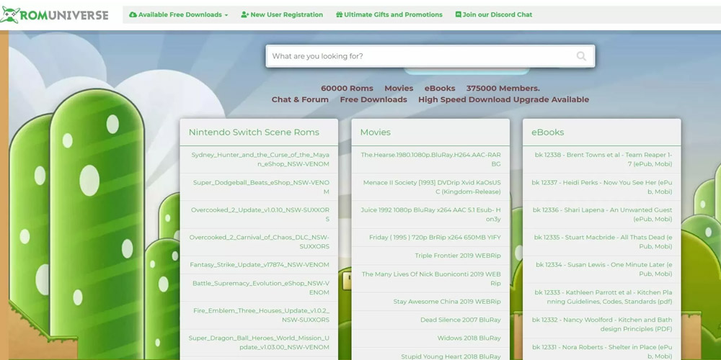Screen dimensions: 721x360
Task: Click the cloud download icon in navbar
Action: click(x=133, y=14)
